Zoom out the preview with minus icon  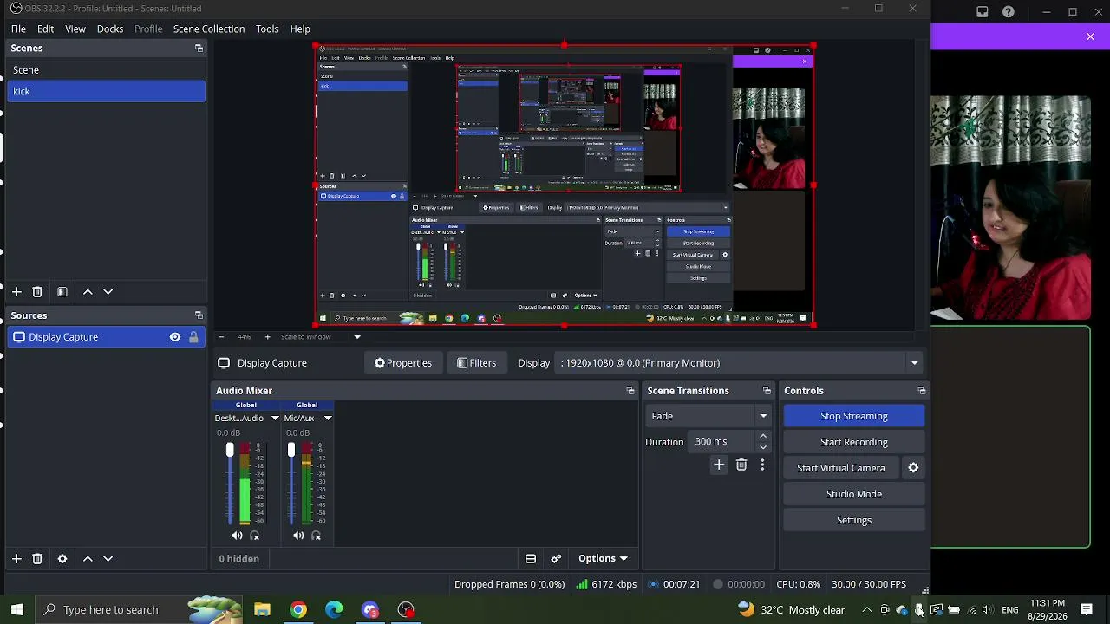pyautogui.click(x=221, y=337)
